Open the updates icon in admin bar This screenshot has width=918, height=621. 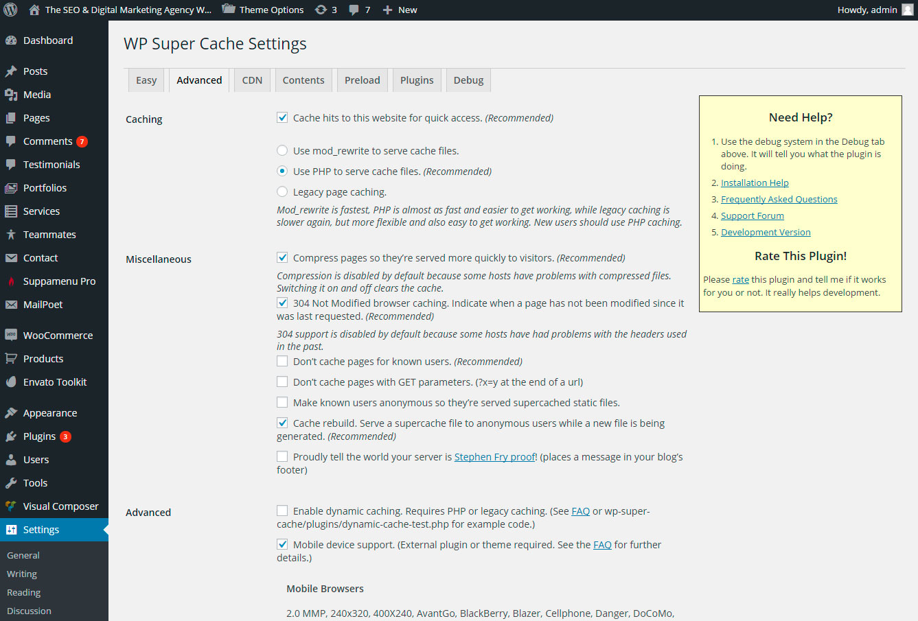(x=321, y=10)
